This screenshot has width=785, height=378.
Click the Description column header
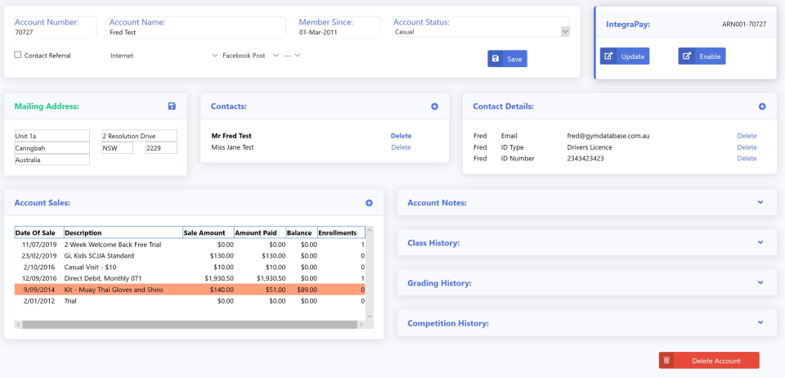(x=123, y=232)
